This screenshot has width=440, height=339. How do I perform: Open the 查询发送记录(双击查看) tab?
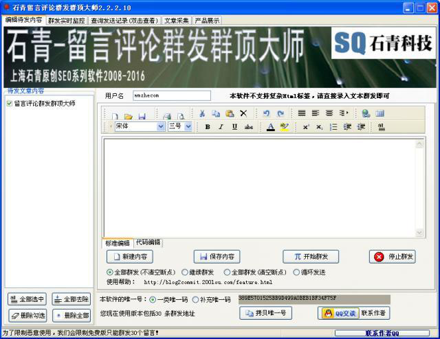click(x=124, y=21)
